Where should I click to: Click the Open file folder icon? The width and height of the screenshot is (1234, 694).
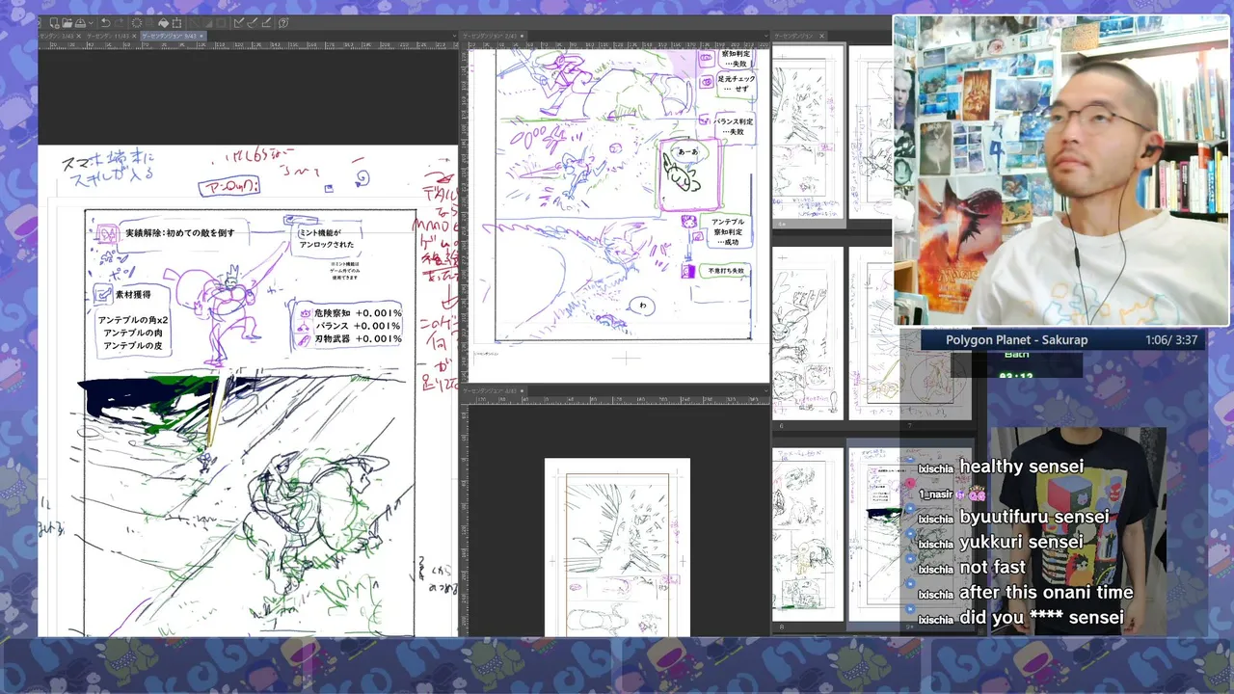67,23
